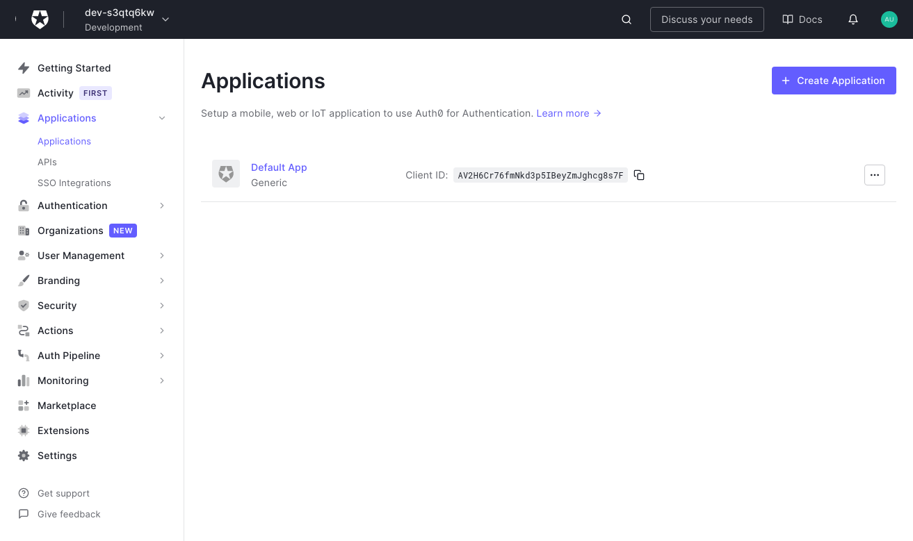Image resolution: width=913 pixels, height=541 pixels.
Task: Click the NEW badge beside Organizations
Action: click(x=123, y=231)
